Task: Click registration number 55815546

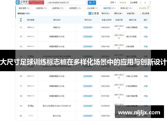Action: [105, 36]
